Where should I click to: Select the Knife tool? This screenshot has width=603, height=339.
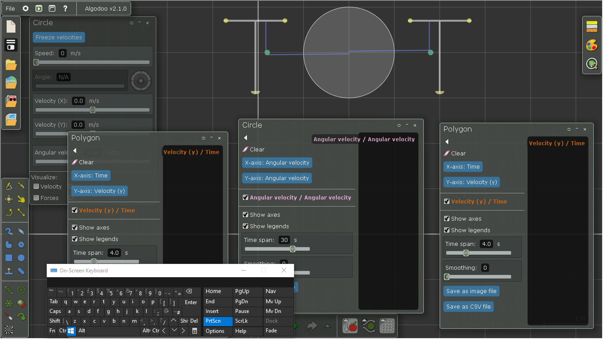pos(21,186)
